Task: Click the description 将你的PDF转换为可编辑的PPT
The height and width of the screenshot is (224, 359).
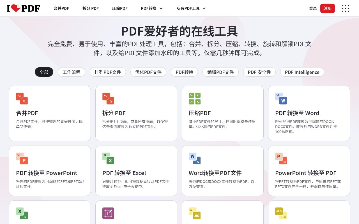Action: [50, 184]
